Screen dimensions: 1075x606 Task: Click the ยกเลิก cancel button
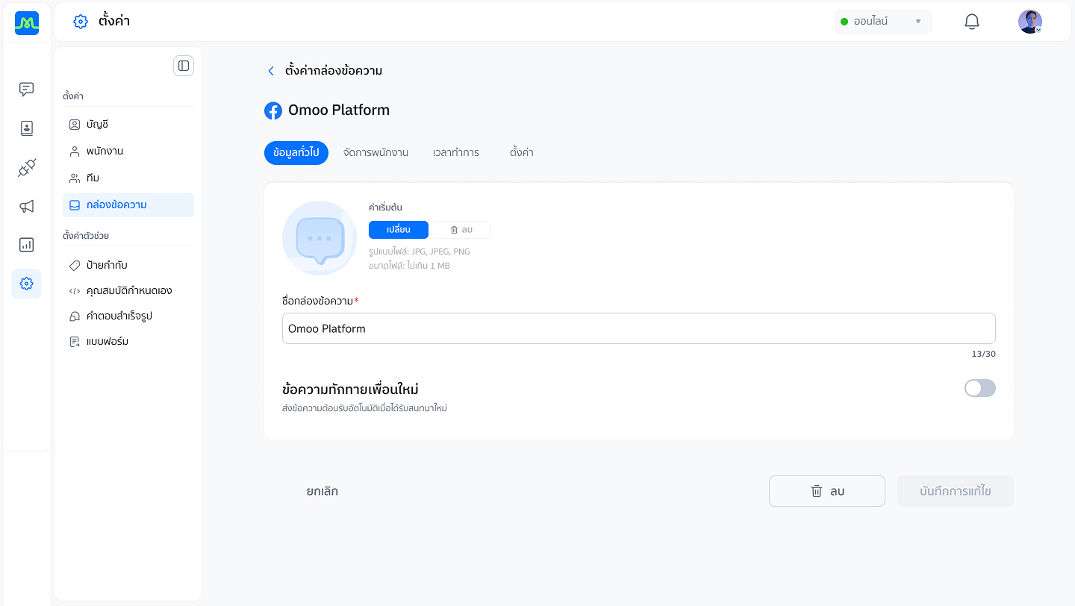point(322,492)
